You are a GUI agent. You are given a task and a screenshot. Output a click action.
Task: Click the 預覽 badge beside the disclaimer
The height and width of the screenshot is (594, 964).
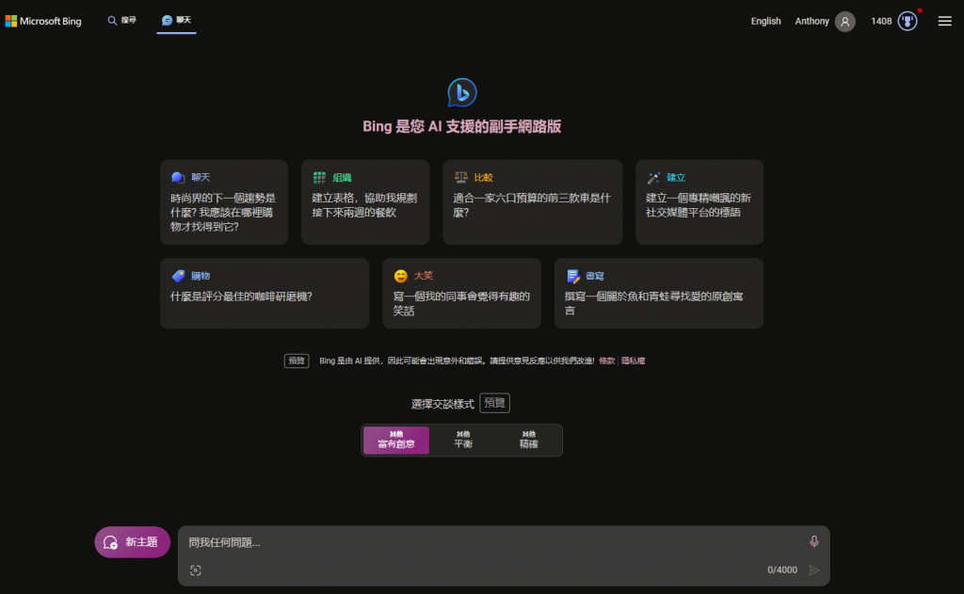(x=297, y=361)
